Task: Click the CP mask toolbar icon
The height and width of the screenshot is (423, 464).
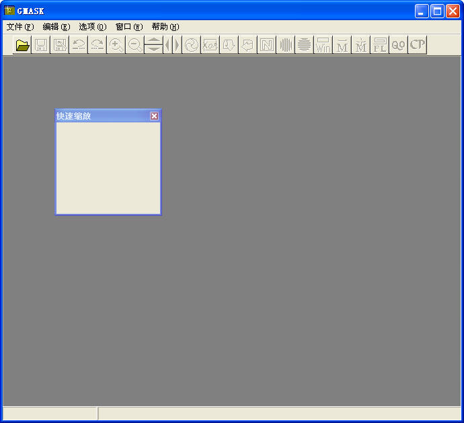Action: click(418, 45)
